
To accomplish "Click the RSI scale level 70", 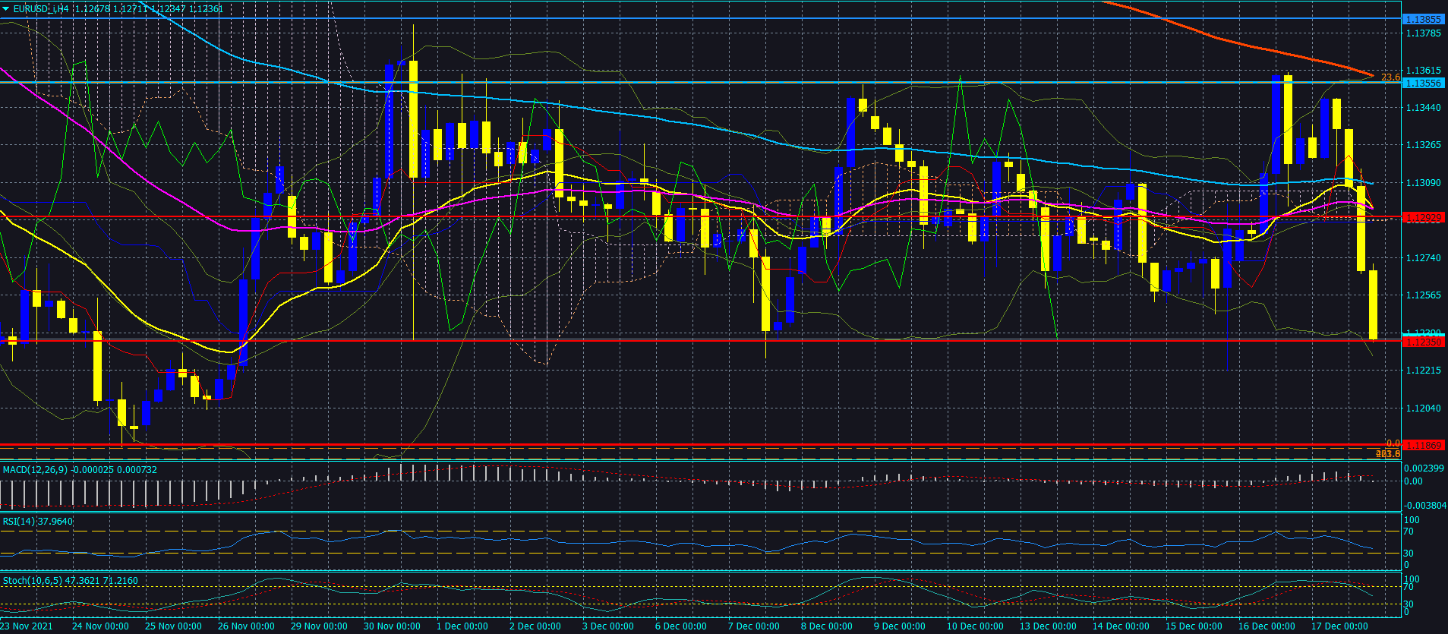I will [1409, 531].
